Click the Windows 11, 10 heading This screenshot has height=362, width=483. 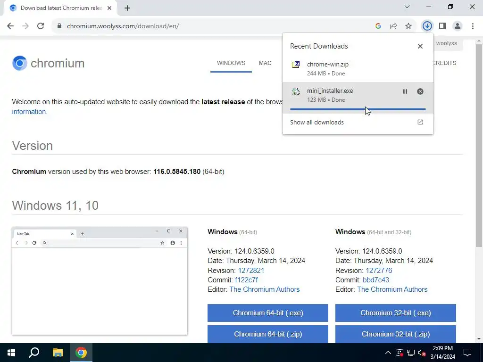(x=55, y=206)
